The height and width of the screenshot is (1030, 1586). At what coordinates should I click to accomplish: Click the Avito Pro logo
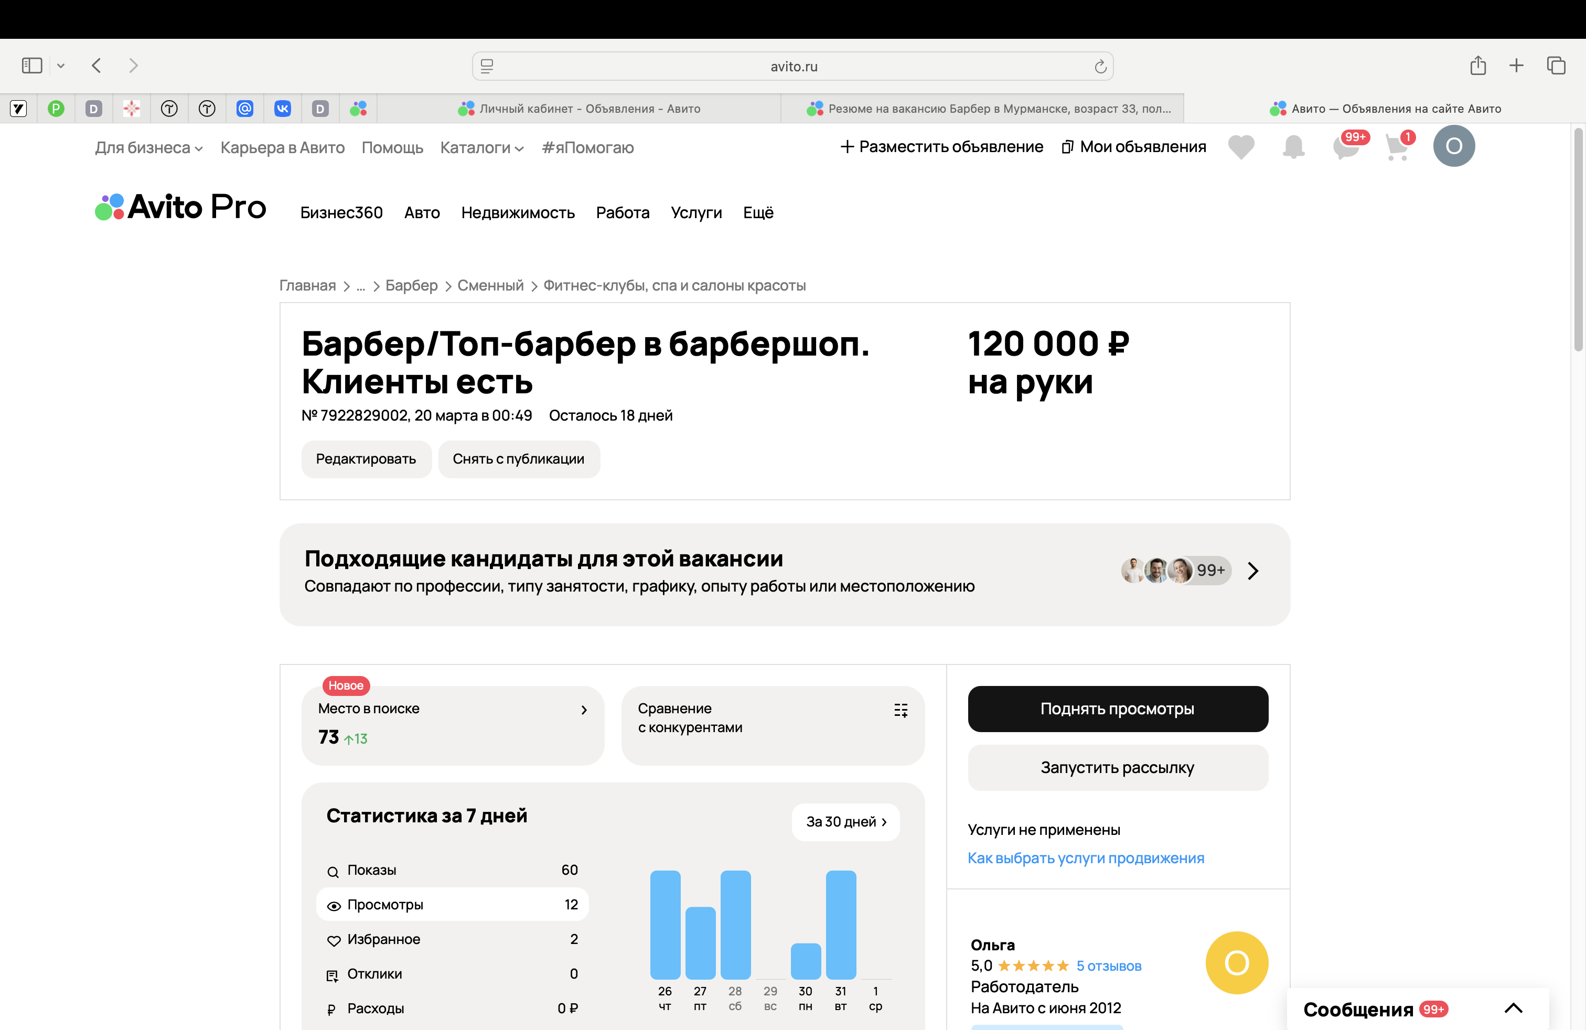pos(180,207)
